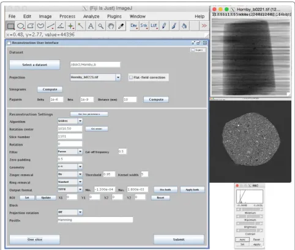Open the Edit menu
295x250 pixels.
pyautogui.click(x=27, y=17)
